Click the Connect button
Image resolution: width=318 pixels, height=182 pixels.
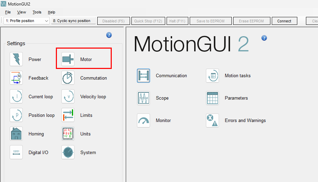(284, 21)
